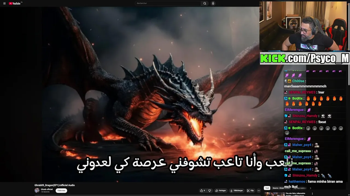This screenshot has height=196, width=350.
Task: Show next filter chips with arrow
Action: click(310, 188)
